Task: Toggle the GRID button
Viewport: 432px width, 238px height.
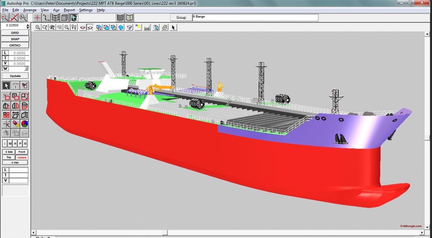Action: click(x=15, y=33)
